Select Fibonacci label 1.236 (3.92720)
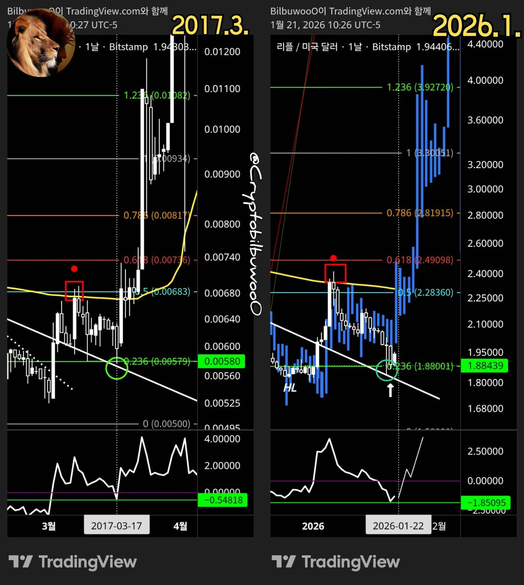 [420, 87]
